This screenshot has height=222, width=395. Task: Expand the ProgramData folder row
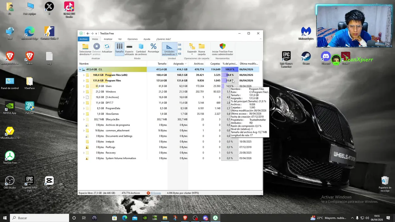(84, 108)
